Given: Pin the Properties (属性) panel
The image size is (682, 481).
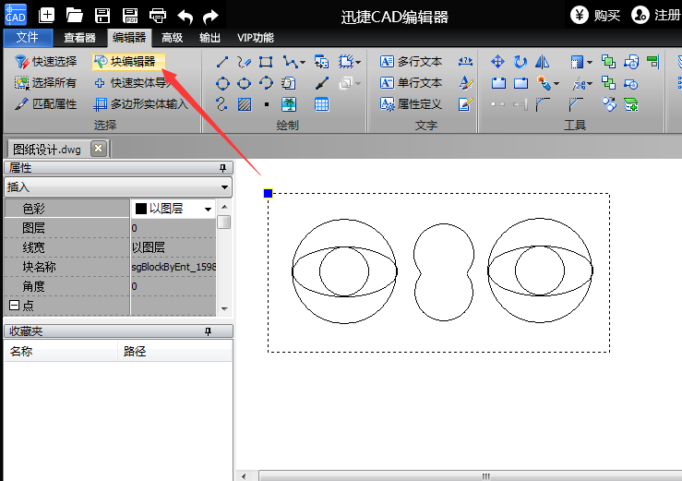Looking at the screenshot, I should click(x=221, y=168).
